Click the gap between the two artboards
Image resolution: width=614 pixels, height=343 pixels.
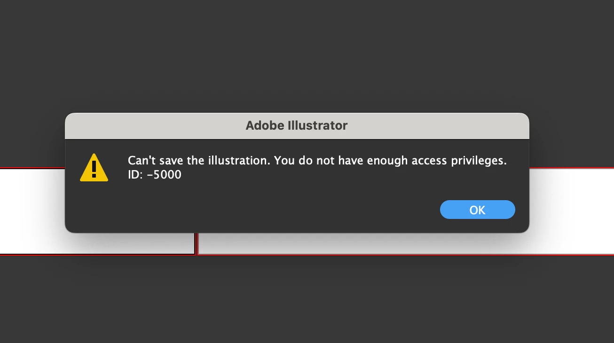pyautogui.click(x=197, y=244)
